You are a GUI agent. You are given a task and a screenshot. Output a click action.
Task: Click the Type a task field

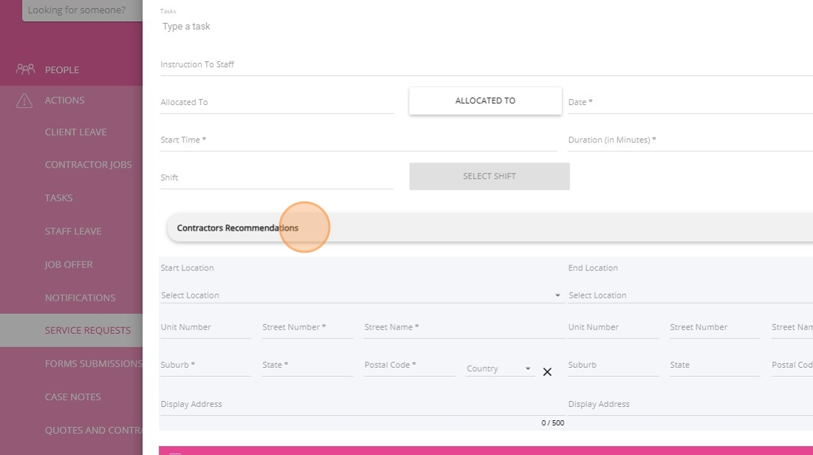486,27
